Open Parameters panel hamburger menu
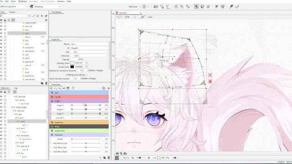Image resolution: width=292 pixels, height=164 pixels. point(109,88)
